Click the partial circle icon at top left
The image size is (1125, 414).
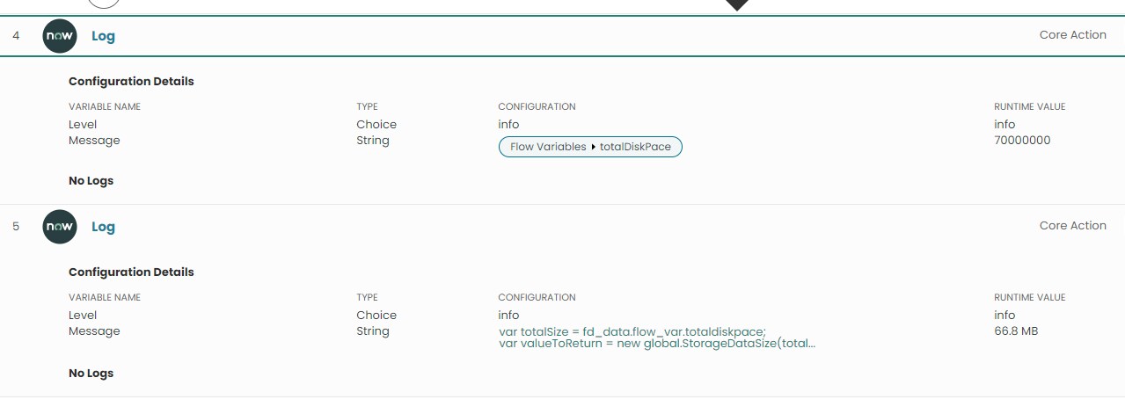[104, 4]
